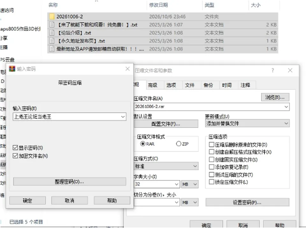Click the 浏览(B)... button
The width and height of the screenshot is (306, 228).
(275, 97)
